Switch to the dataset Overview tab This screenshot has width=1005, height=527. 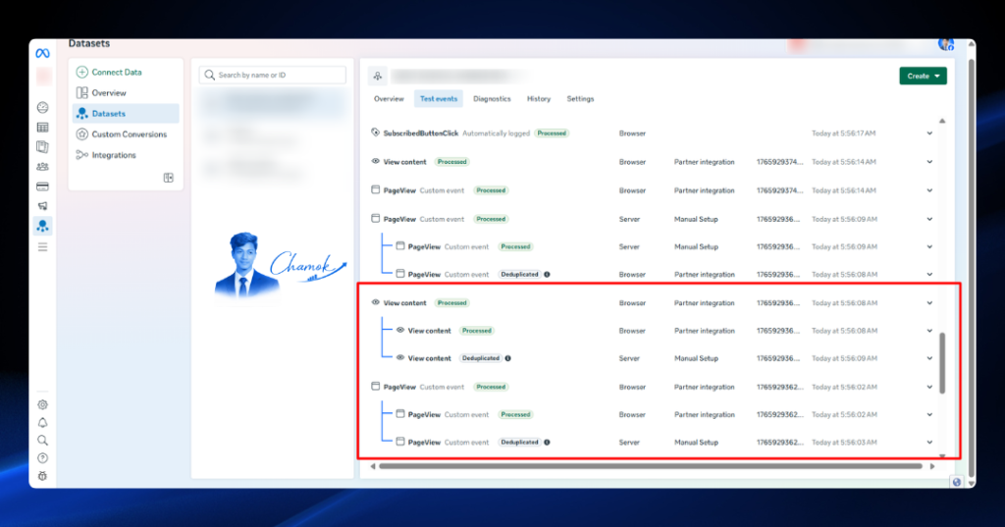(x=389, y=99)
